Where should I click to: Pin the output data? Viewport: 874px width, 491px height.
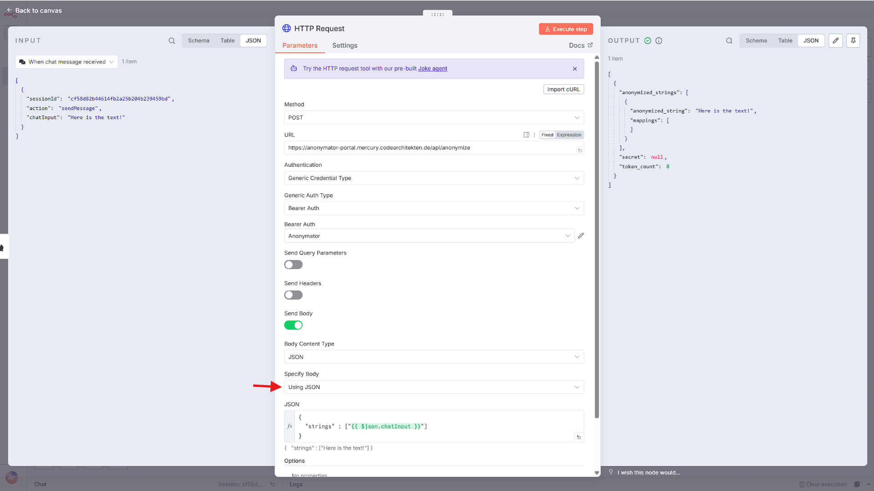pos(854,41)
